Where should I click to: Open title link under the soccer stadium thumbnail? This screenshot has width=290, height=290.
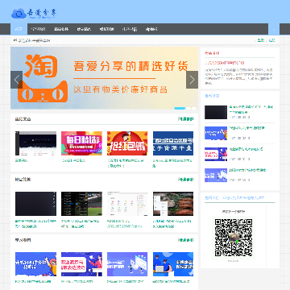[x=80, y=224]
